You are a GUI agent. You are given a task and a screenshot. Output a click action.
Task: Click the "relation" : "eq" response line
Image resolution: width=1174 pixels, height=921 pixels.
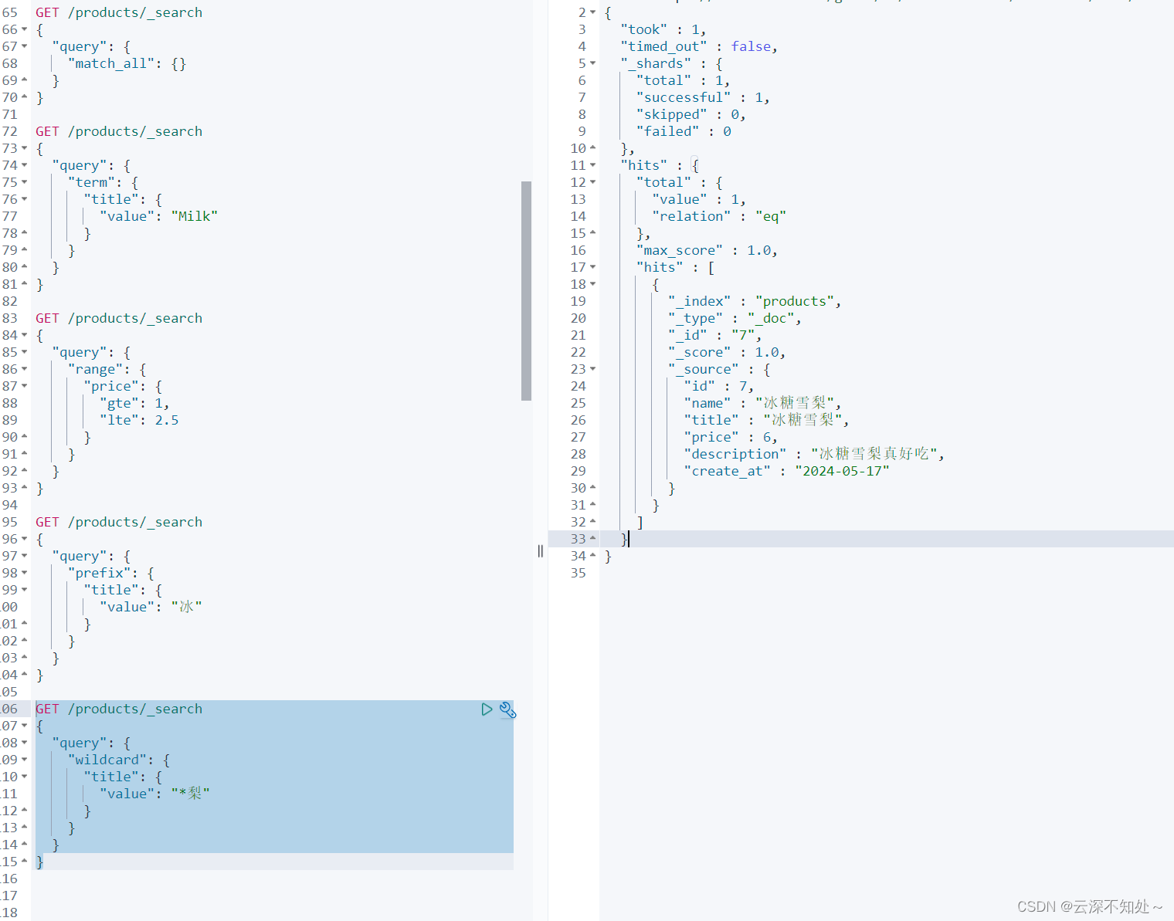pos(719,216)
